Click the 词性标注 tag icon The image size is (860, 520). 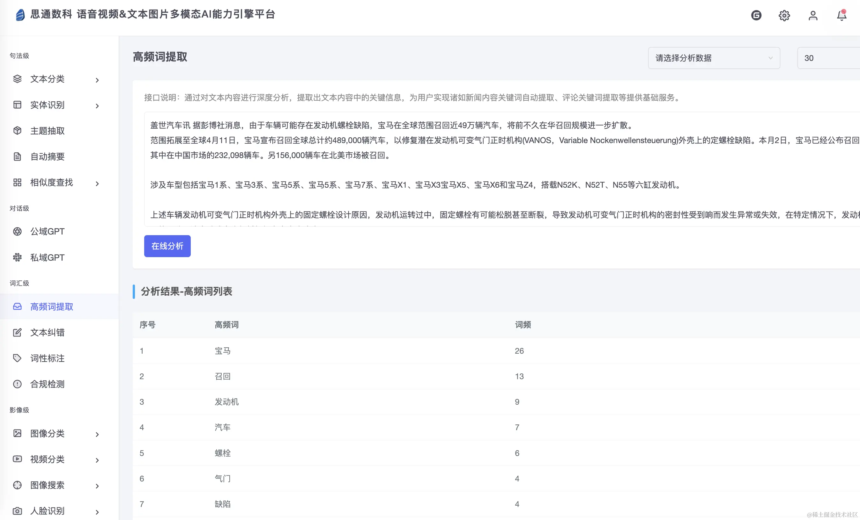coord(18,358)
